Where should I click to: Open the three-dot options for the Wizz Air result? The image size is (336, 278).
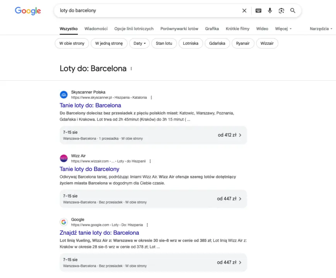150,161
